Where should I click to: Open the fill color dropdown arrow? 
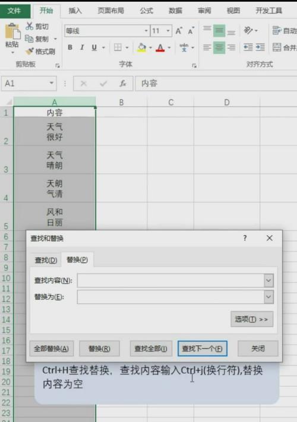150,48
